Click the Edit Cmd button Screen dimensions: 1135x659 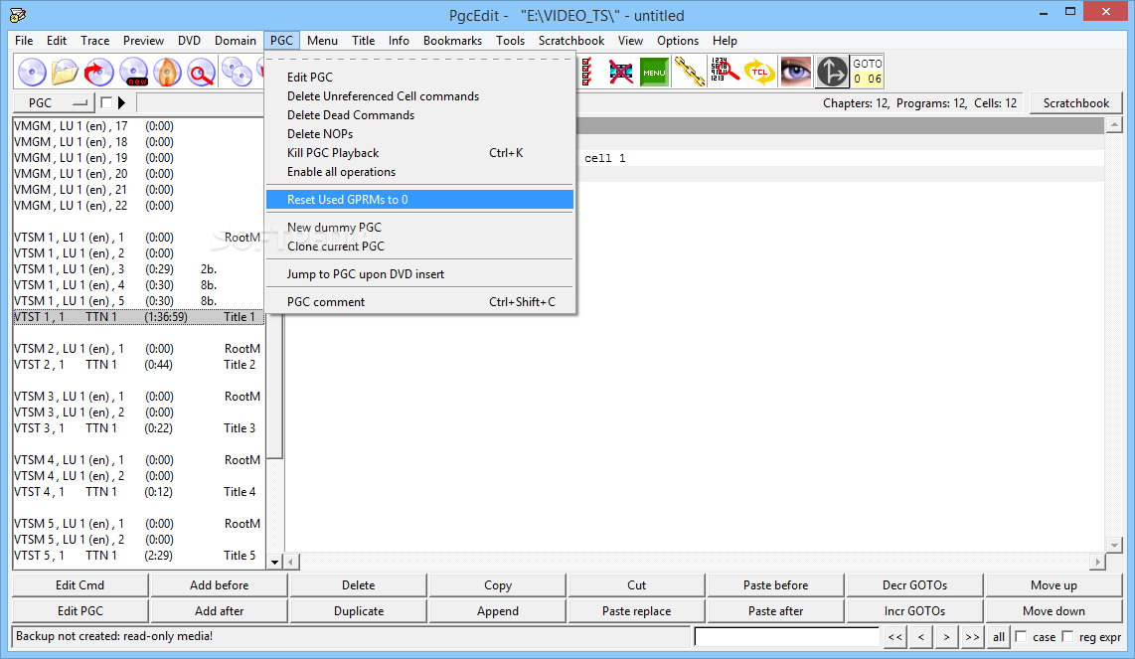click(x=81, y=585)
